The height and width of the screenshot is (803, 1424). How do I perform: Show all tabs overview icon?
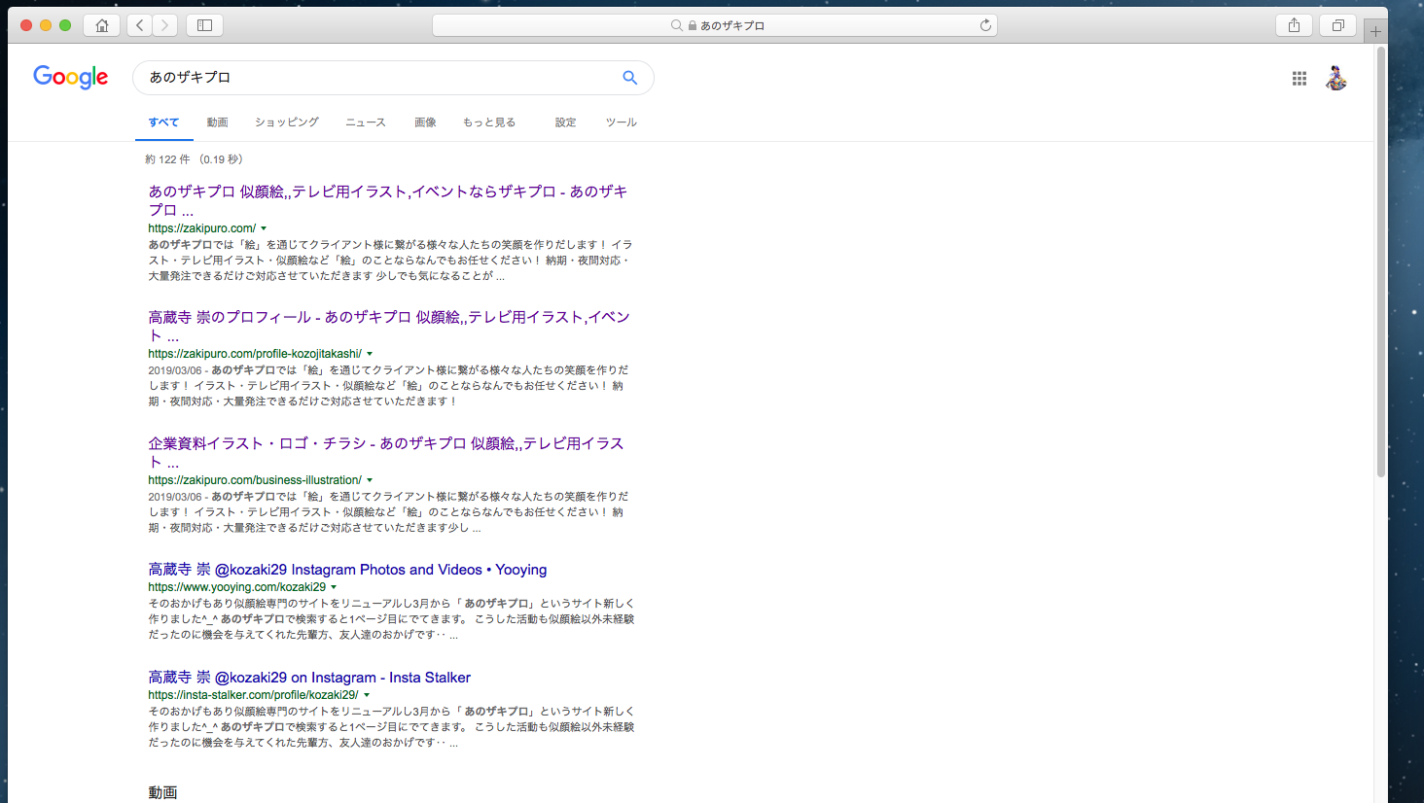tap(1337, 25)
